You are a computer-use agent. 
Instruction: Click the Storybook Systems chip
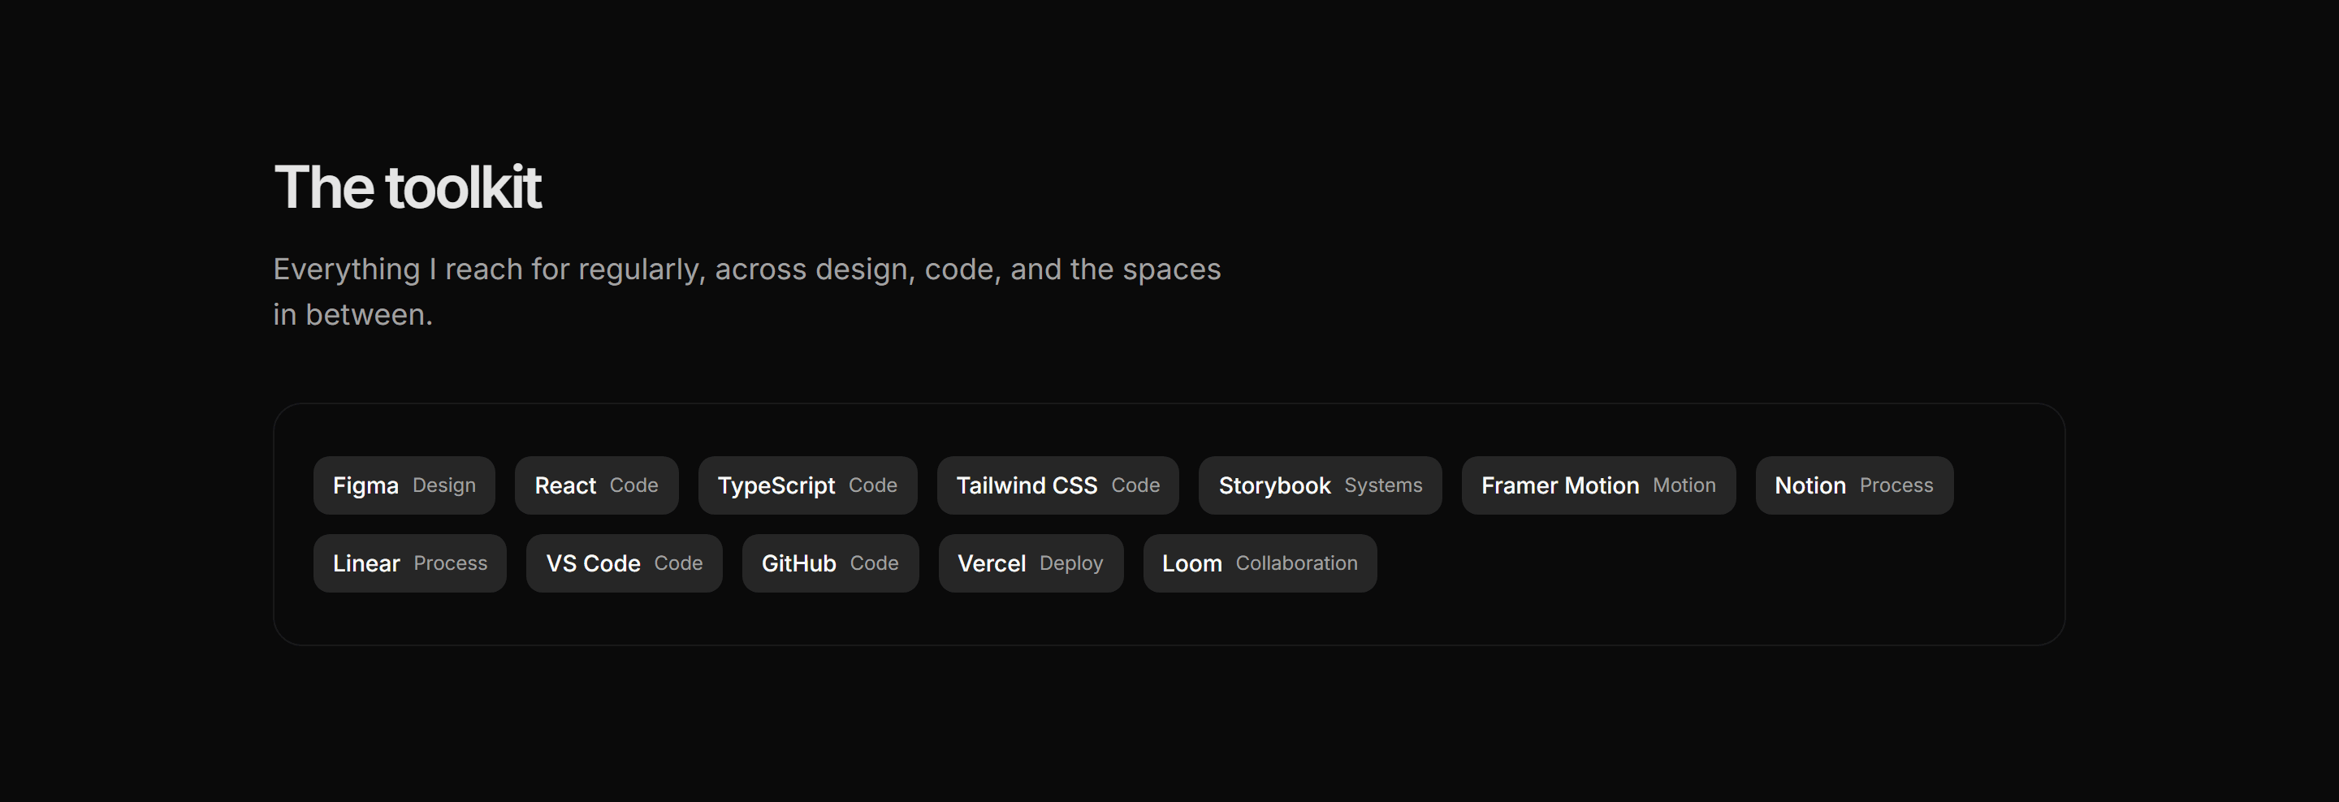click(1321, 485)
